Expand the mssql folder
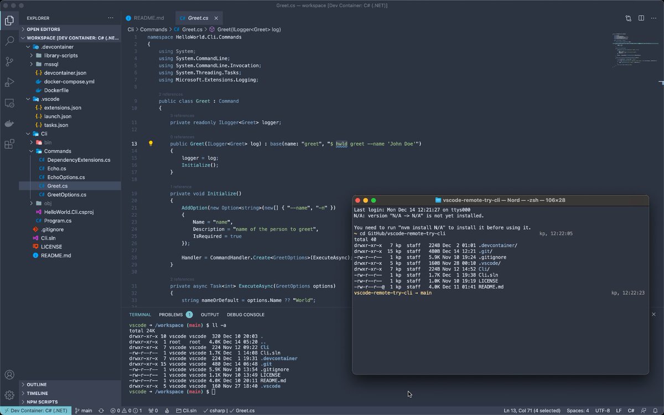The image size is (664, 415). coord(70,64)
